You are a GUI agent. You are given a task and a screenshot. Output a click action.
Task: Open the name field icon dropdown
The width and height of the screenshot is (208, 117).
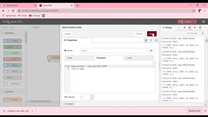152,51
